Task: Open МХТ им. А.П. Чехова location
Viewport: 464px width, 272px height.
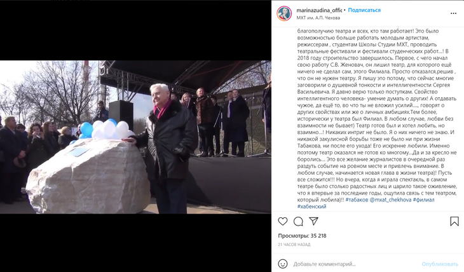Action: 318,18
